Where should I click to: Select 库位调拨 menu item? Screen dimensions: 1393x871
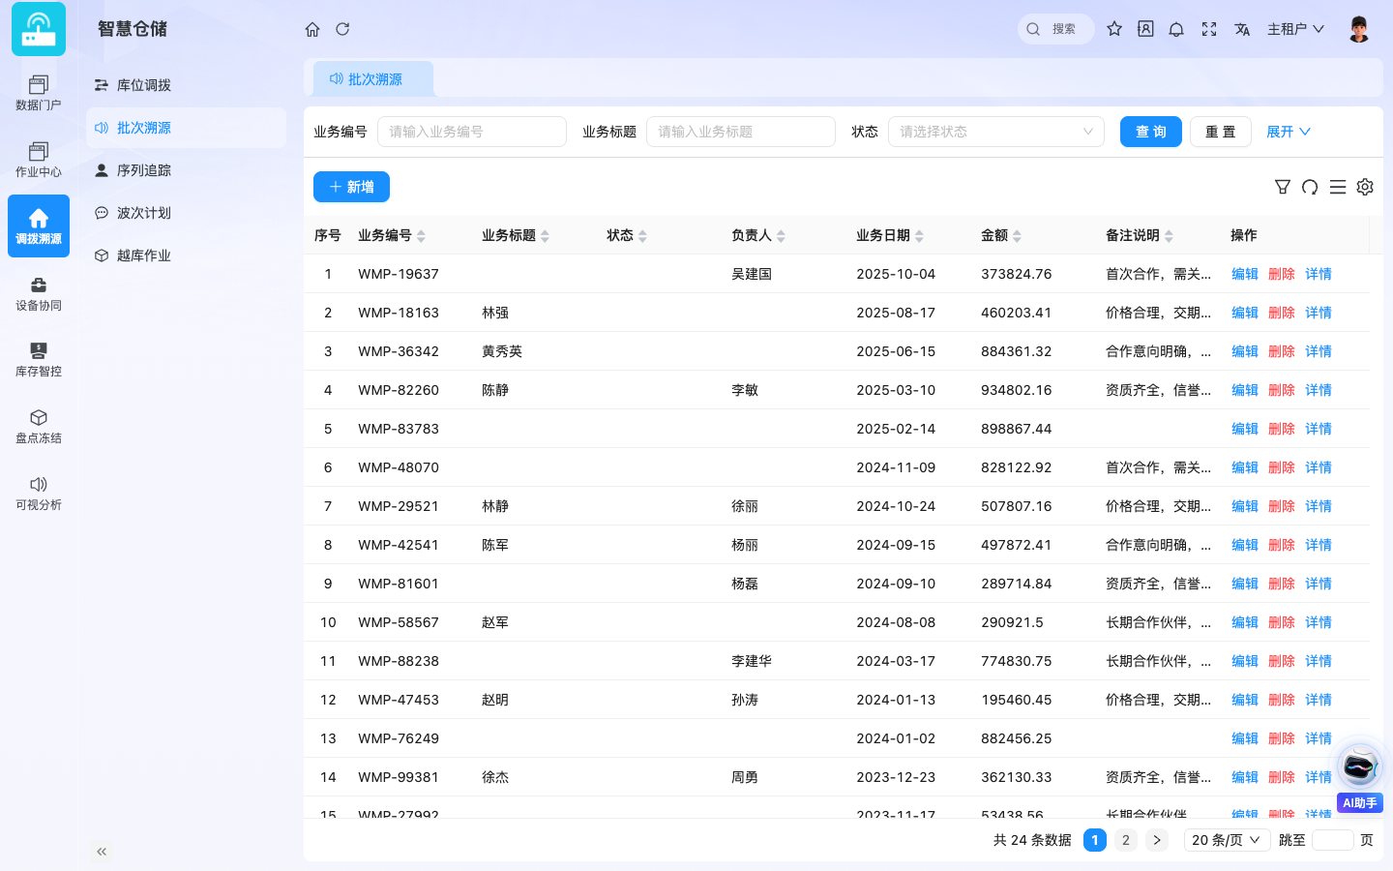186,85
